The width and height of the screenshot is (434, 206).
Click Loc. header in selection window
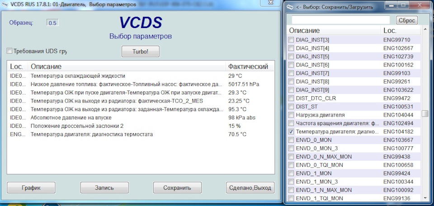click(401, 30)
